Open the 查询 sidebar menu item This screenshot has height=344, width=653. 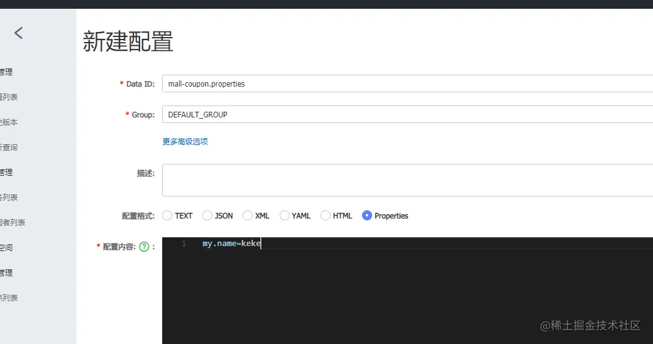click(x=9, y=148)
